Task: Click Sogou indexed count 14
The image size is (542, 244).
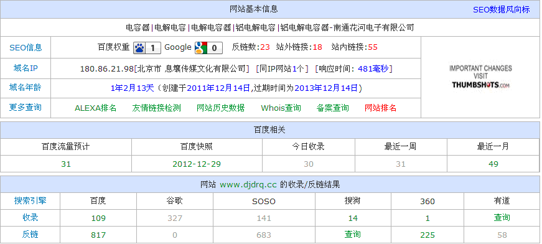Action: 353,218
